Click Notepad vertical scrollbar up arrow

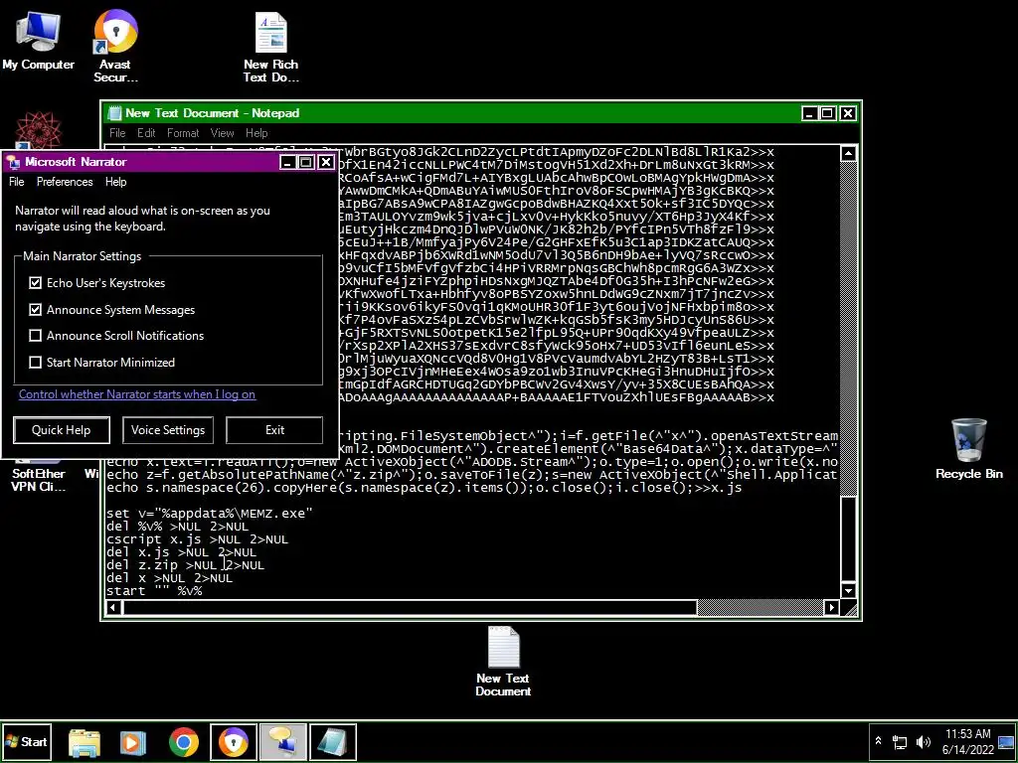pos(848,154)
